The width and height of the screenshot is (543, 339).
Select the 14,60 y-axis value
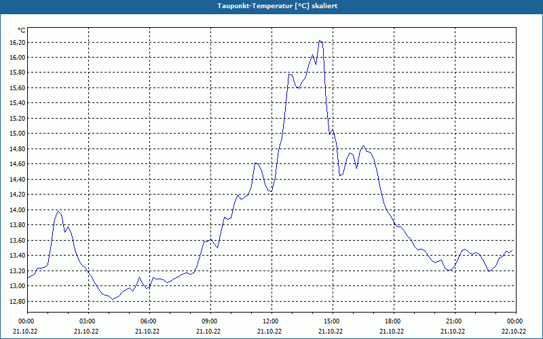[19, 164]
